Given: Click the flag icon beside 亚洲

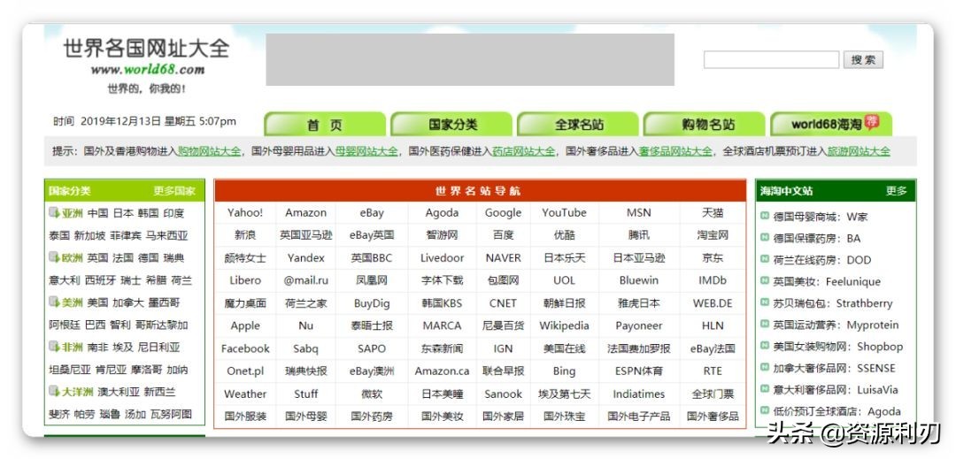Looking at the screenshot, I should (x=55, y=213).
